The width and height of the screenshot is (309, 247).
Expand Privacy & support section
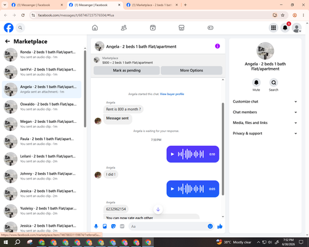click(x=265, y=133)
